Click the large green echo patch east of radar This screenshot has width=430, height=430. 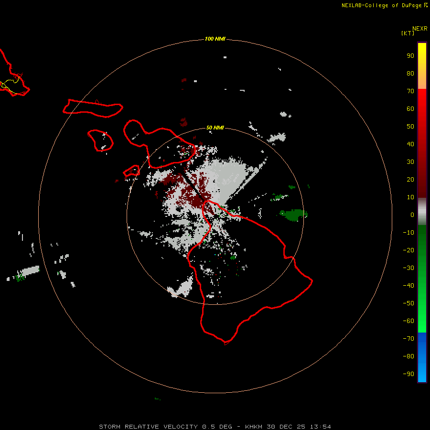(x=293, y=215)
